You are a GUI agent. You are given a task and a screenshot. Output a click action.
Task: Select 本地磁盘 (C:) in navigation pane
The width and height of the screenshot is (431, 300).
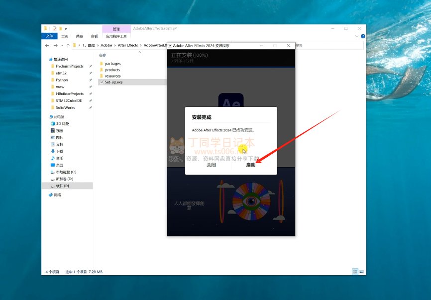point(66,172)
